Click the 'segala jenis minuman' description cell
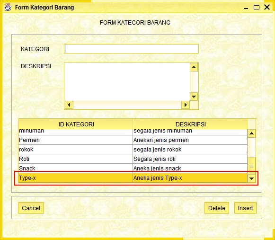 click(x=190, y=132)
